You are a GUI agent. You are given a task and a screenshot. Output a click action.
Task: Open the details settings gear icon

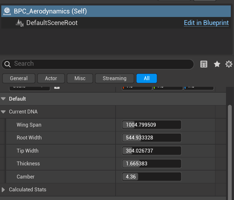(x=229, y=64)
